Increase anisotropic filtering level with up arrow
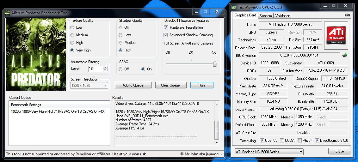The height and width of the screenshot is (162, 358). pyautogui.click(x=105, y=68)
